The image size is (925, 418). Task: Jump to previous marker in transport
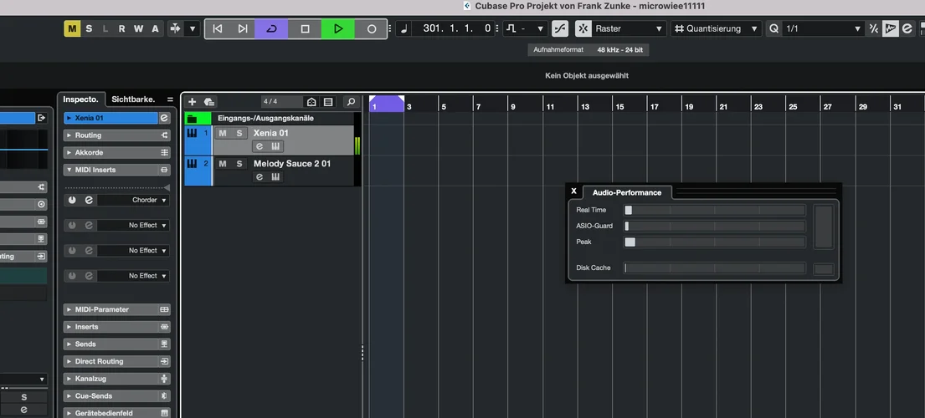coord(218,28)
